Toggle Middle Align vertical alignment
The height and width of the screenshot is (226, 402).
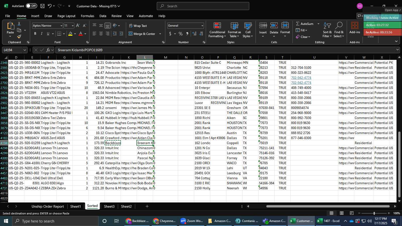tap(101, 26)
